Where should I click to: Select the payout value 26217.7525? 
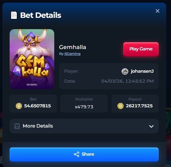pos(139,106)
